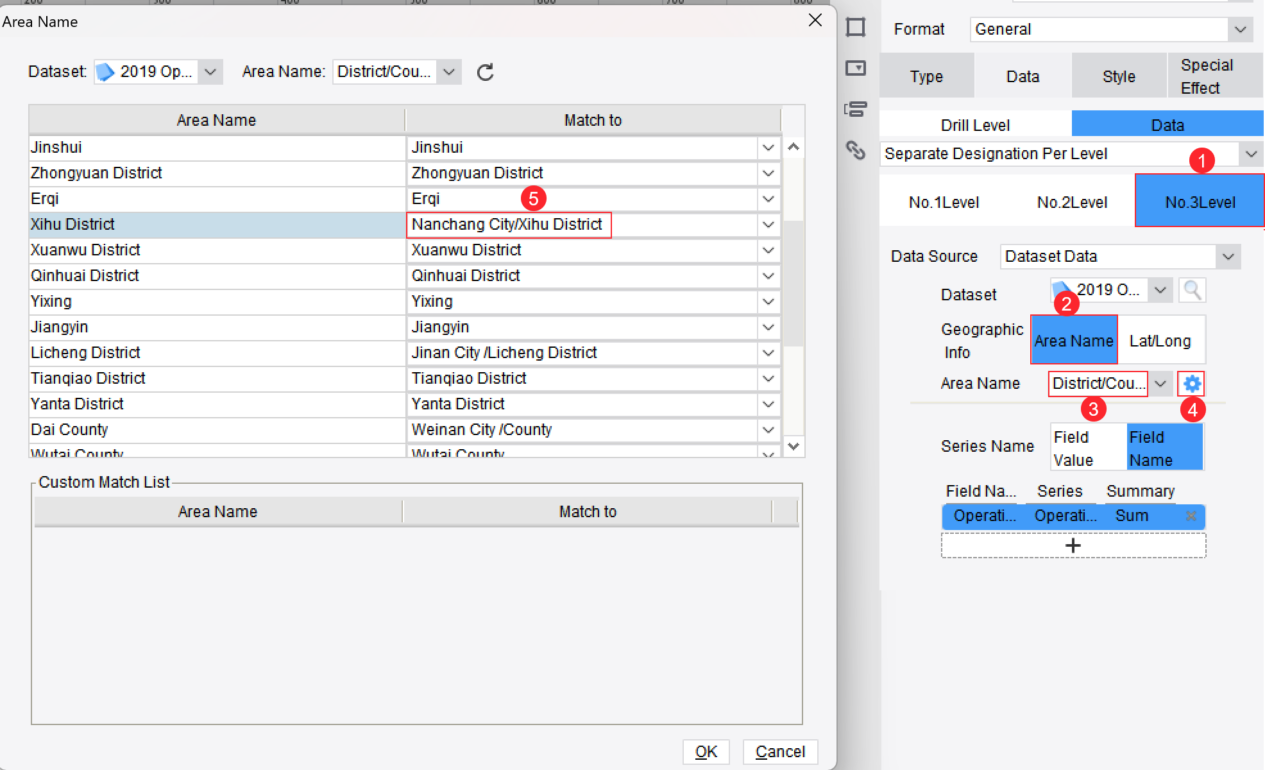Open the Format General dropdown
Screen dimensions: 1265x770
click(1240, 29)
